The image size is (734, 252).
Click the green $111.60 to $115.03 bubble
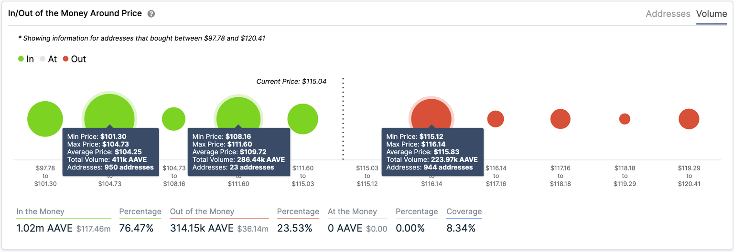coord(302,119)
